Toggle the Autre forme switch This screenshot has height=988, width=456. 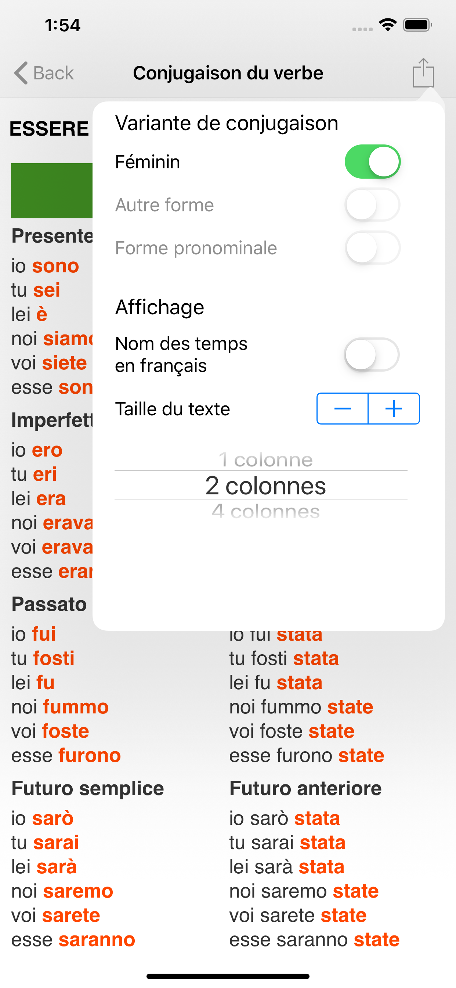[x=372, y=205]
